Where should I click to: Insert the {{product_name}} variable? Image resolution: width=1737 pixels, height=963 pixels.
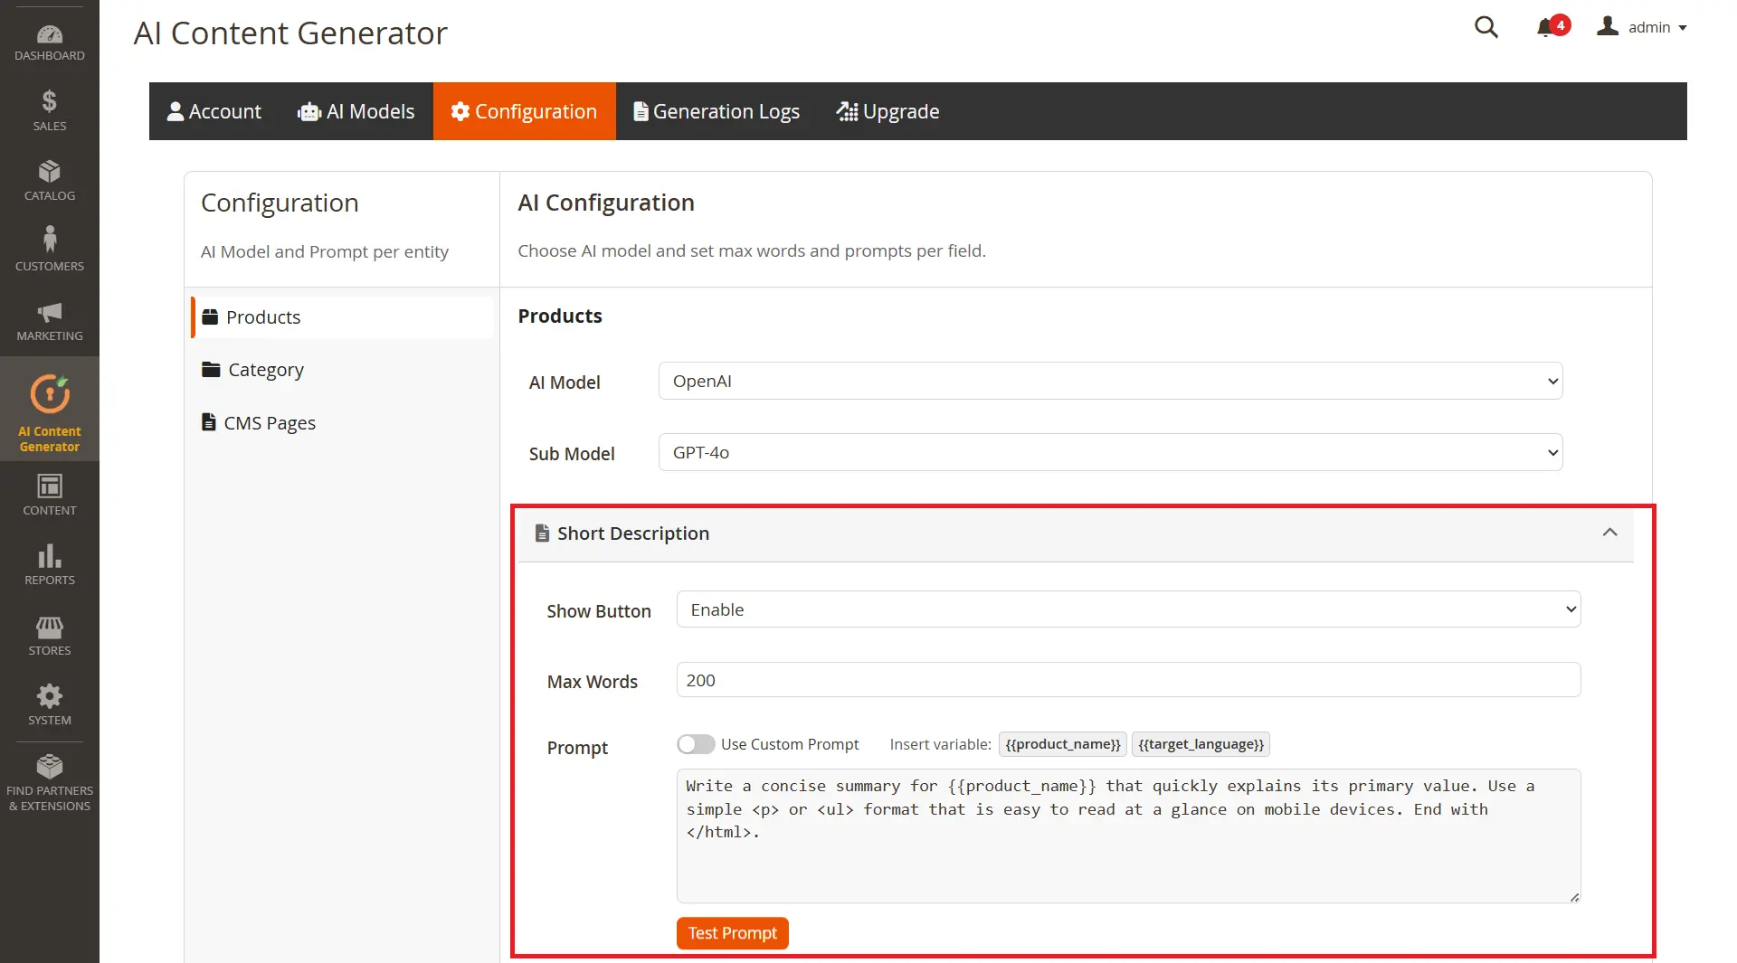(1062, 743)
